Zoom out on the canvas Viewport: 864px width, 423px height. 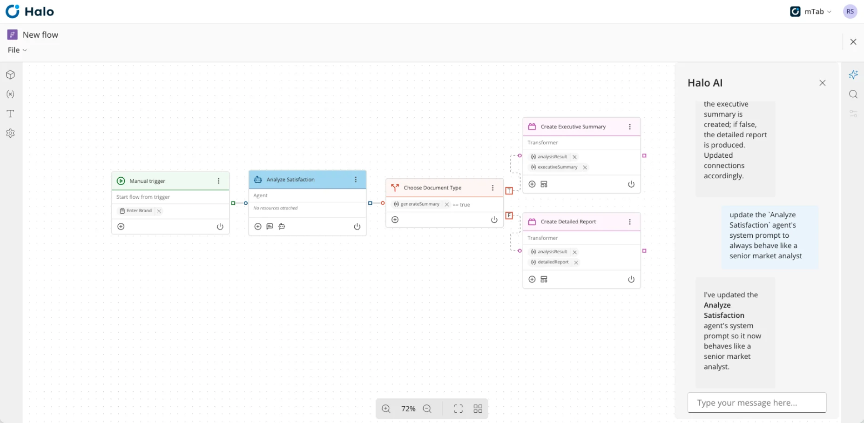coord(427,409)
